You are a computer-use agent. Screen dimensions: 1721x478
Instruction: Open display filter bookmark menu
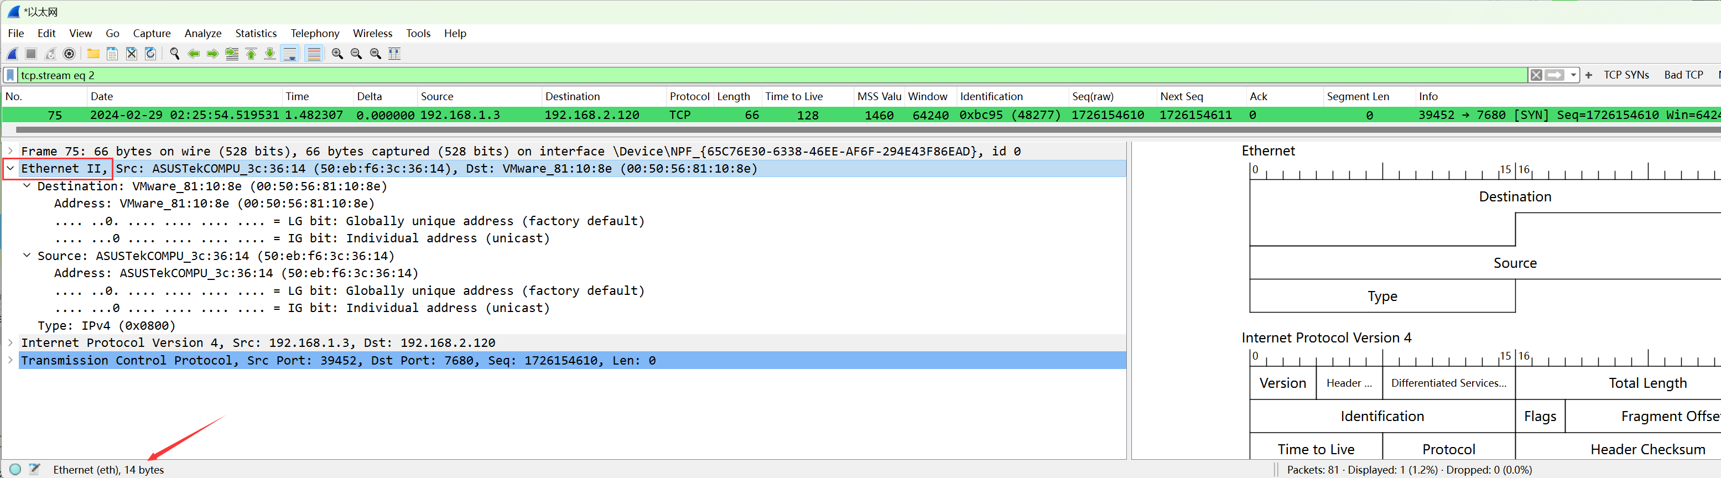click(x=10, y=75)
